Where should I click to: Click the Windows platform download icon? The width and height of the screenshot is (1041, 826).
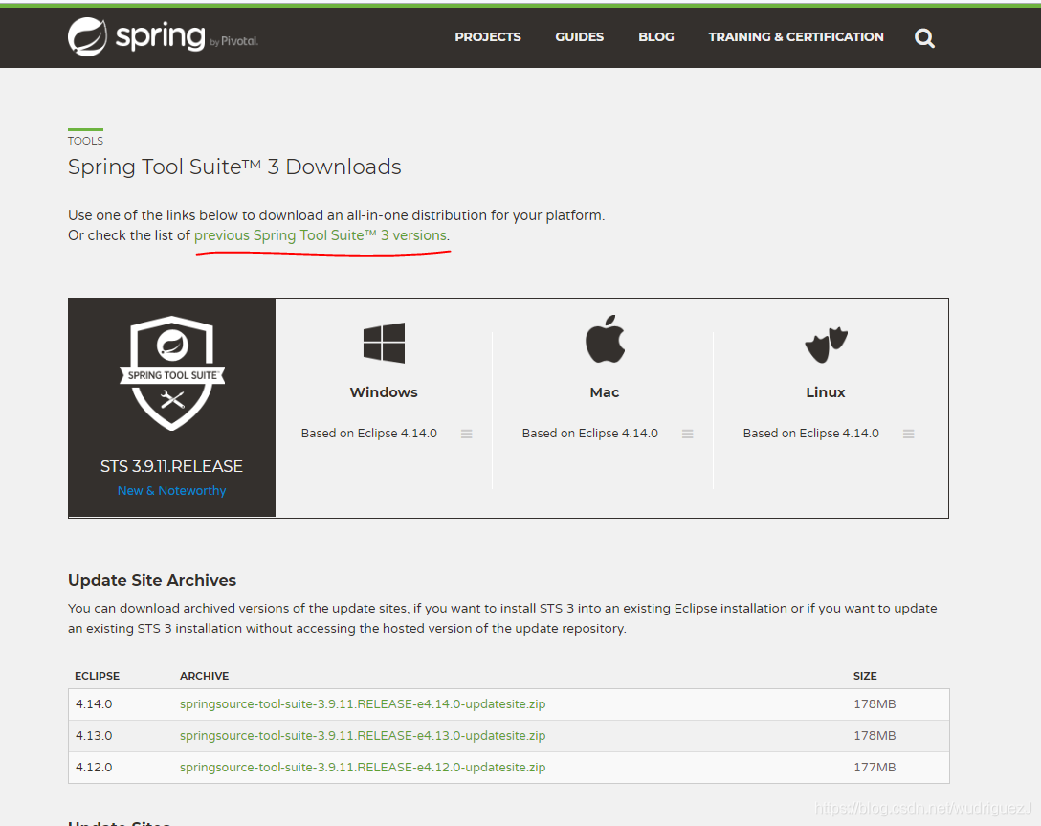[383, 343]
